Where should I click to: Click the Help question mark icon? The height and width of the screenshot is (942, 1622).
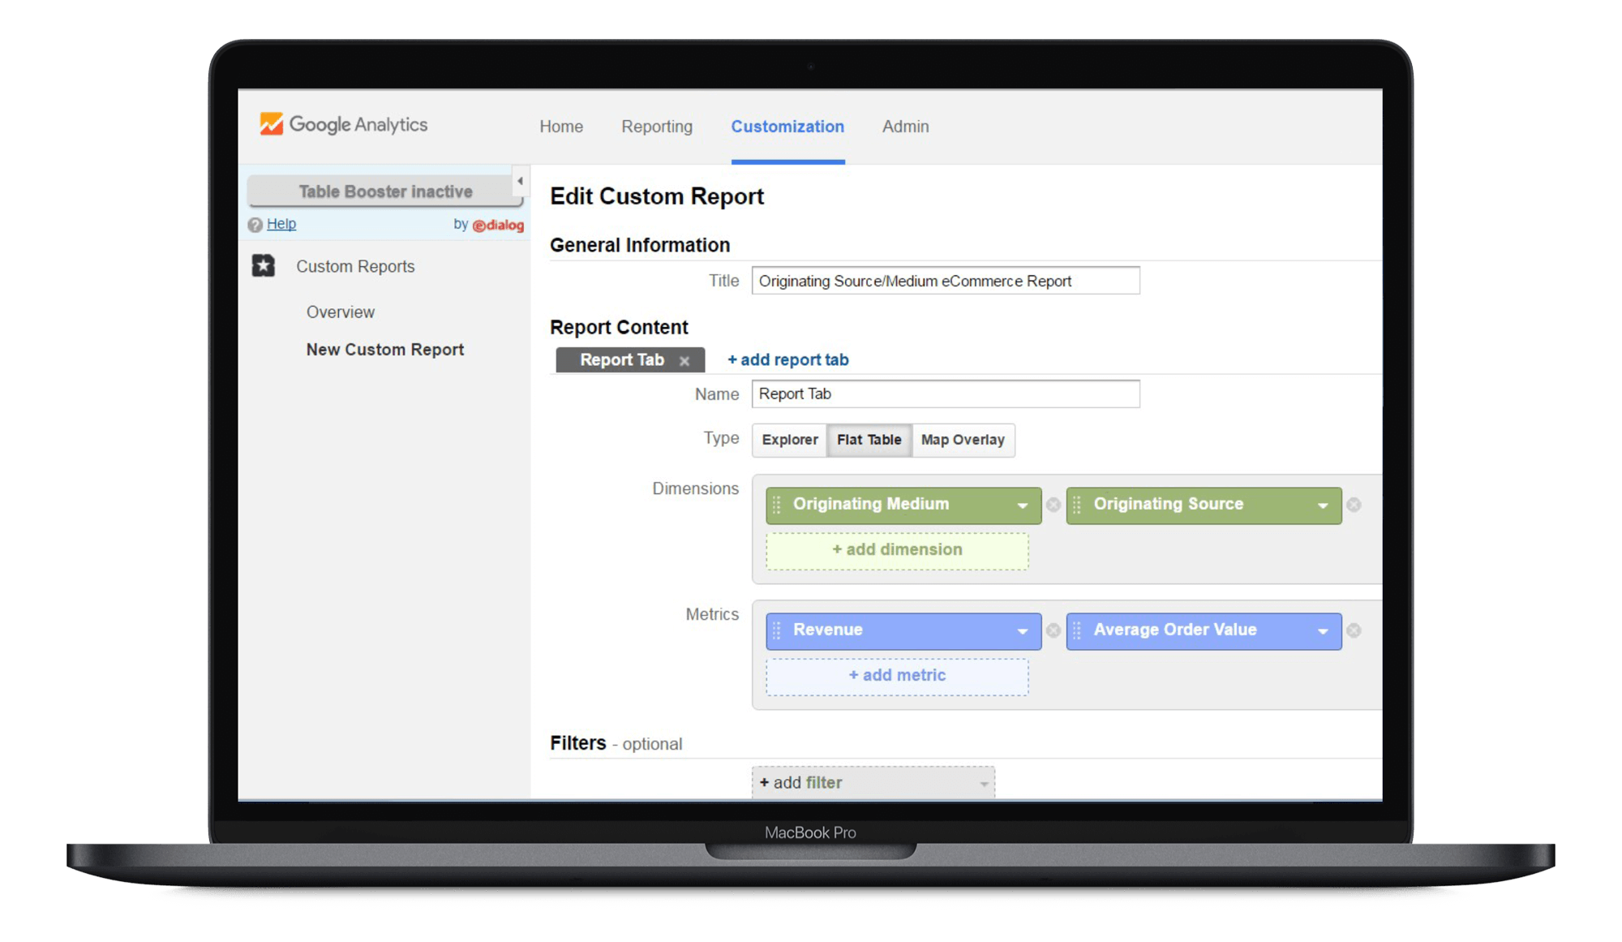255,225
